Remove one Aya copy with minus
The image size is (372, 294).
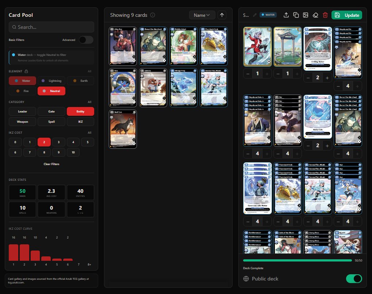338,222
